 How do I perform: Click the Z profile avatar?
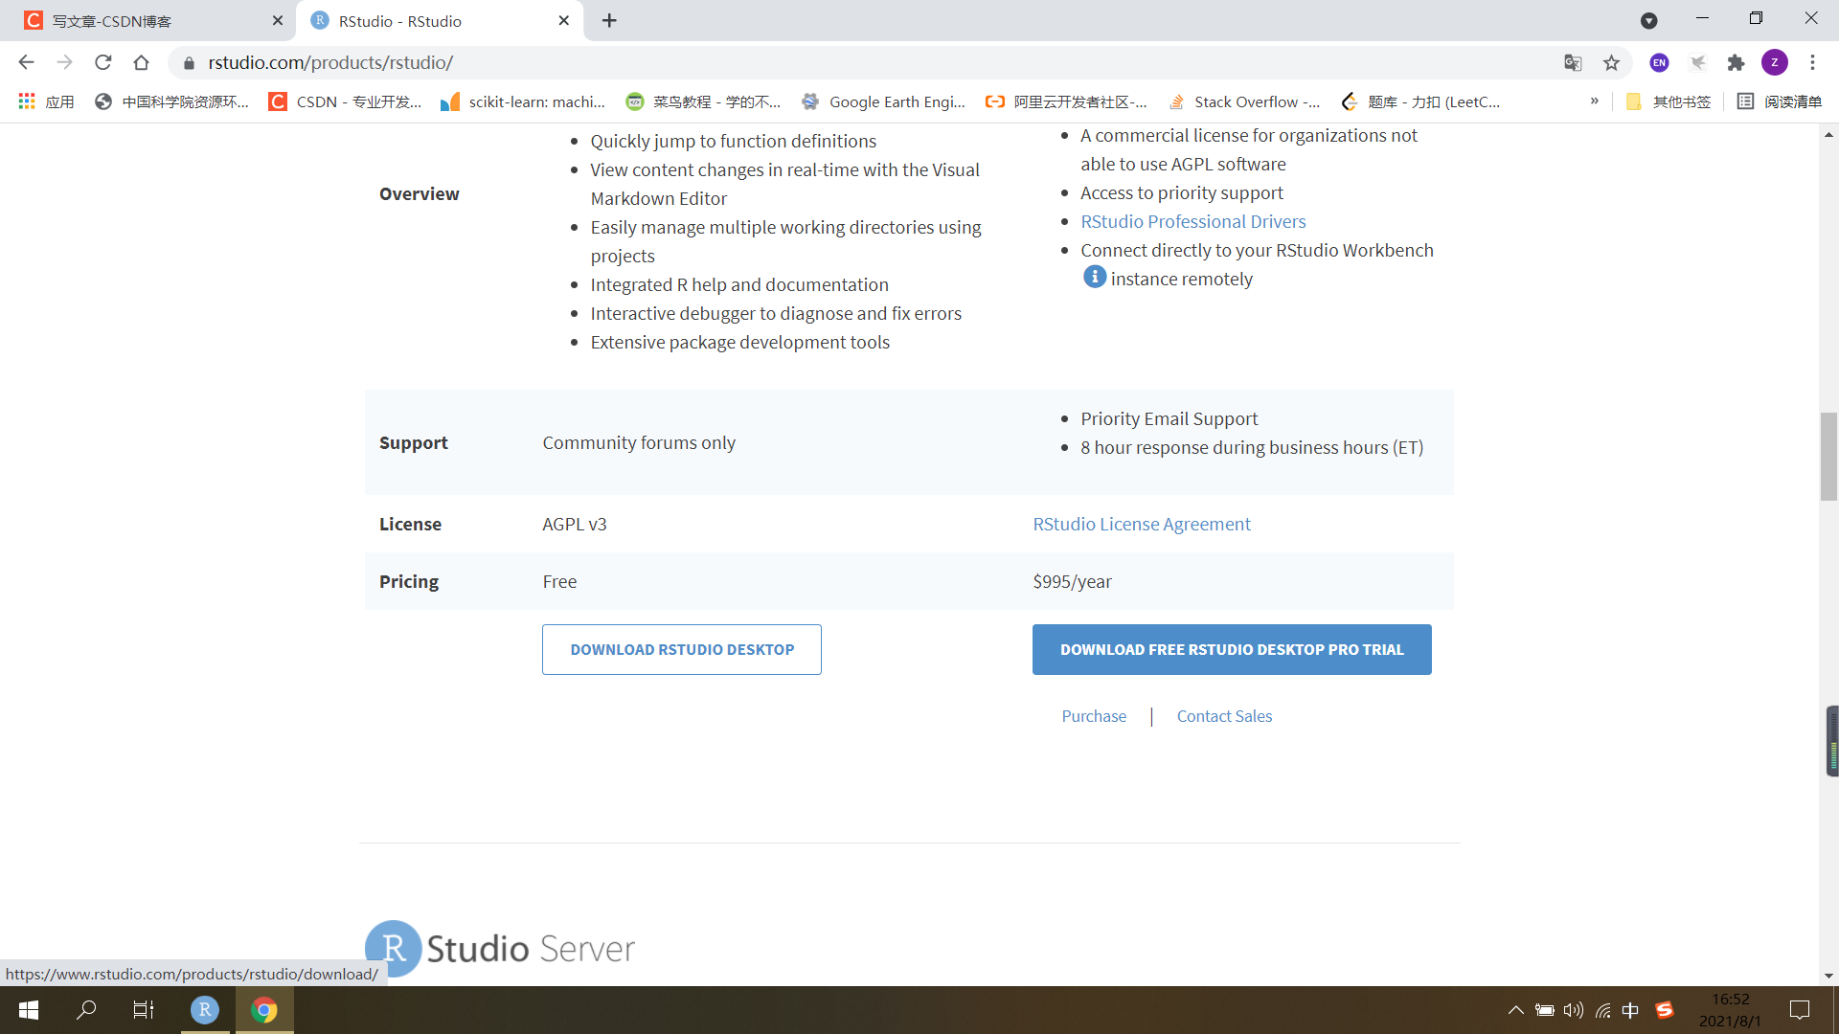pyautogui.click(x=1777, y=62)
